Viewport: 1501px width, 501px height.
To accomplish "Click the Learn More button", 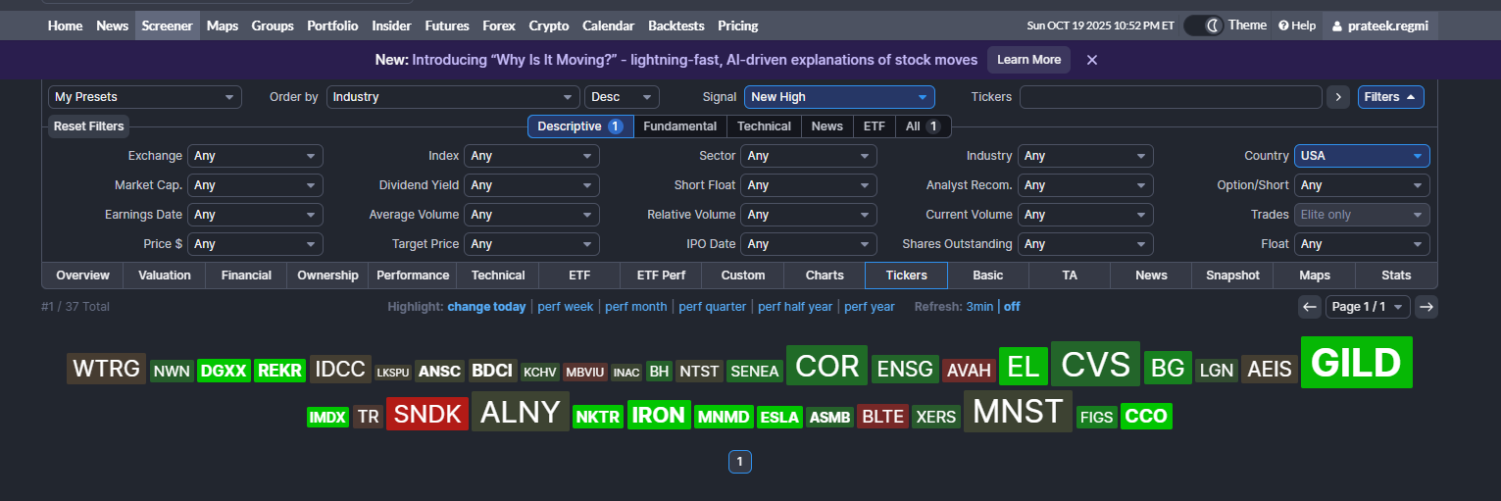I will [1028, 60].
